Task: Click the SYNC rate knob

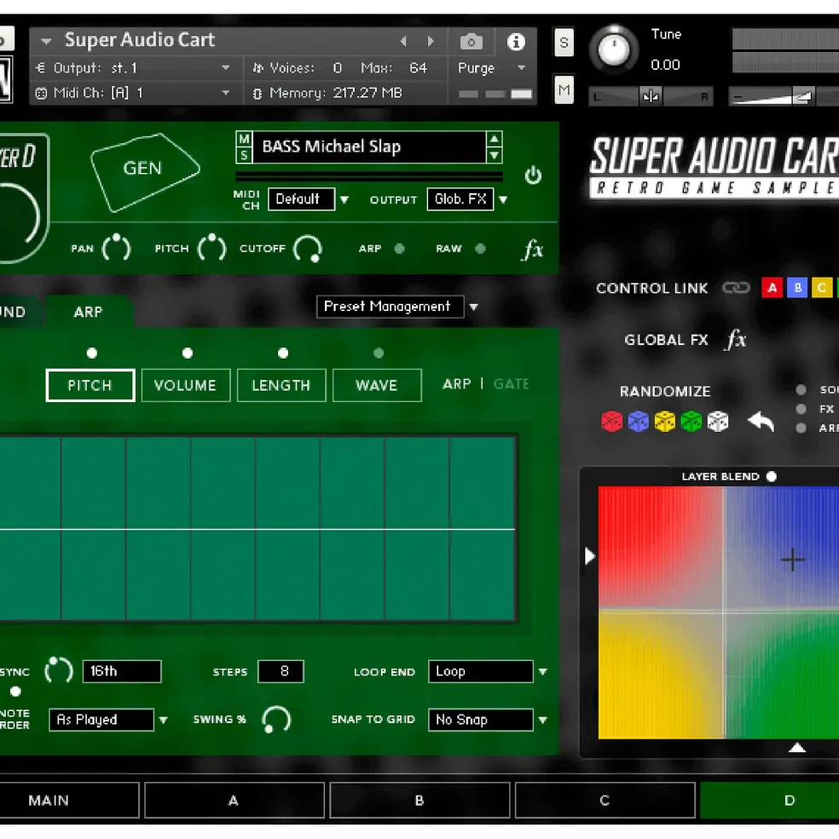Action: 58,670
